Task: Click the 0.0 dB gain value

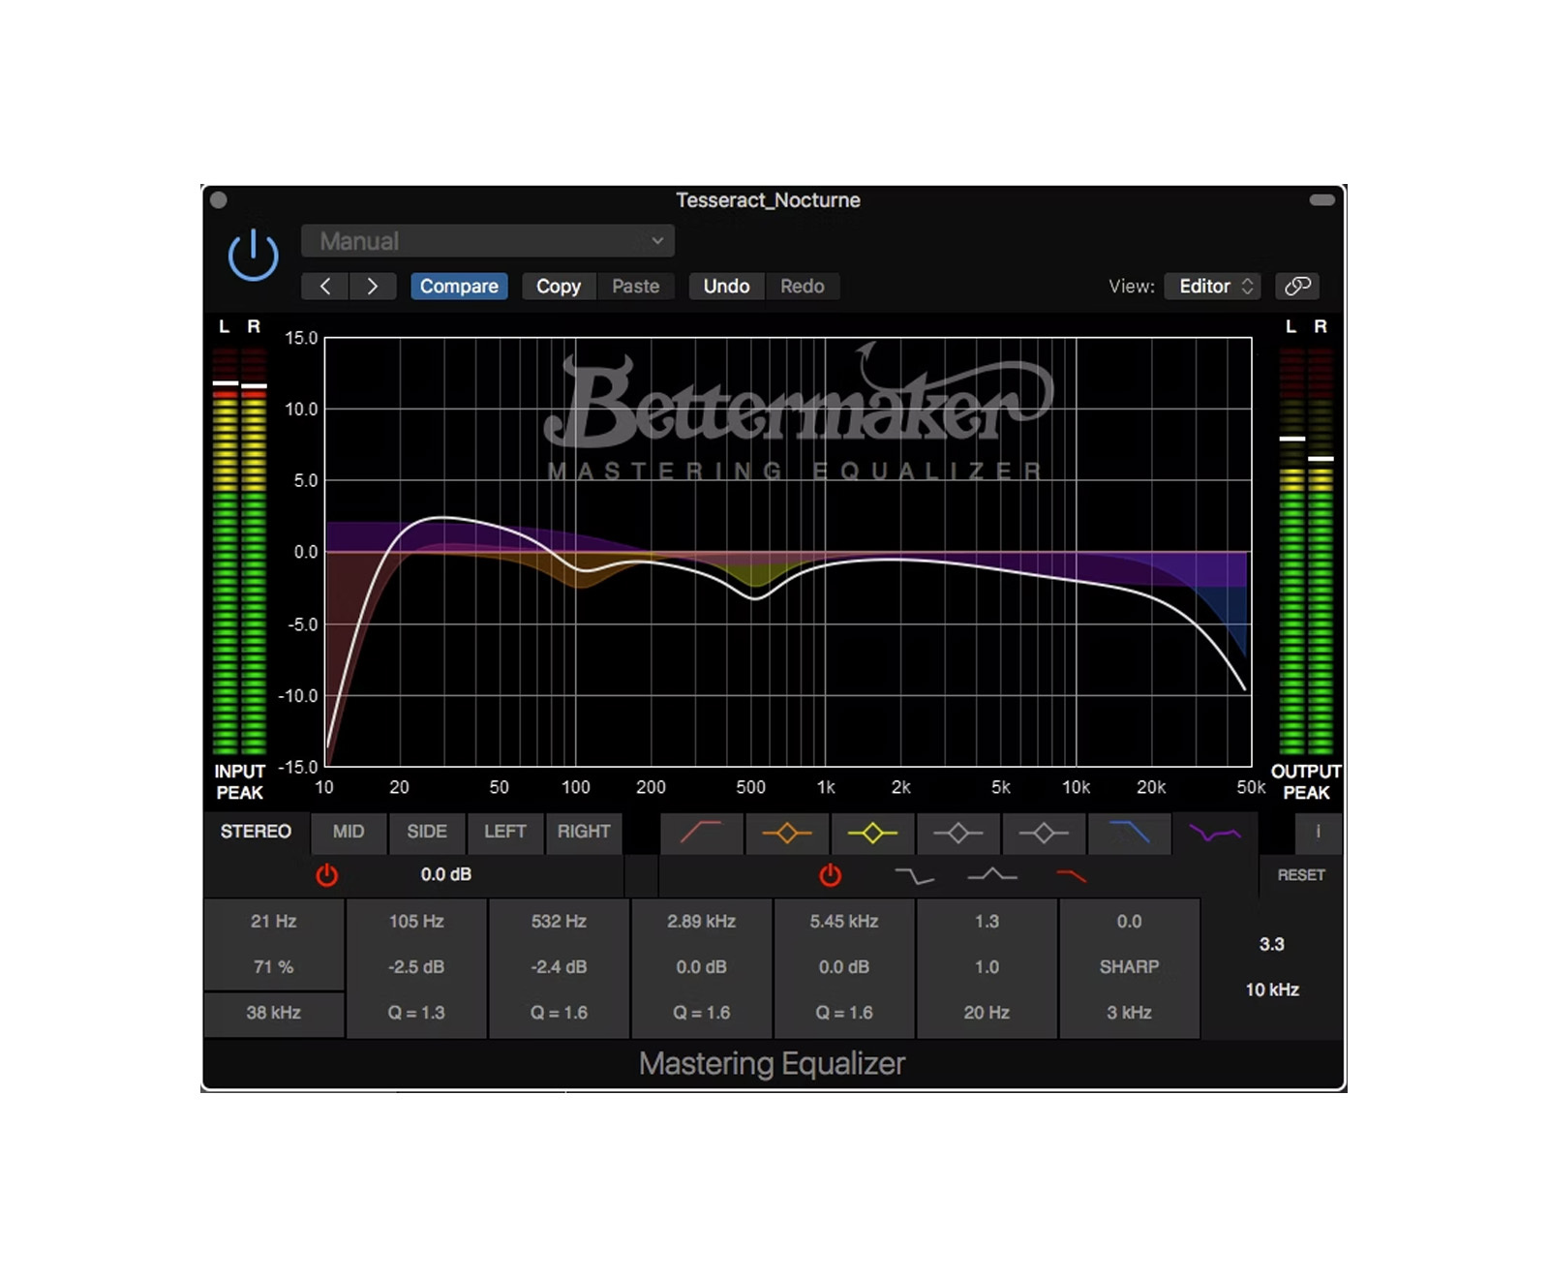Action: click(x=445, y=874)
